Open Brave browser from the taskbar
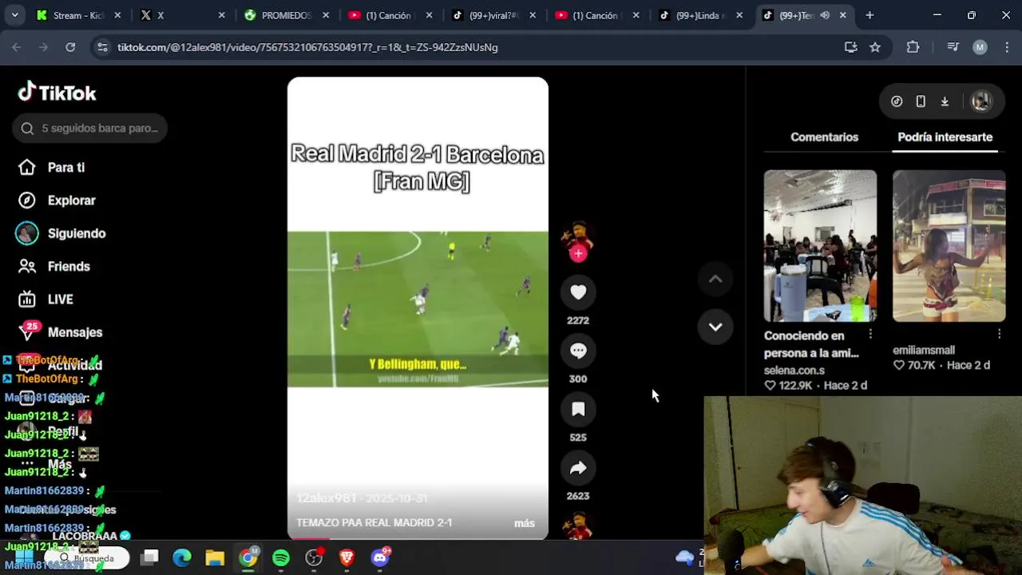1022x575 pixels. (347, 557)
